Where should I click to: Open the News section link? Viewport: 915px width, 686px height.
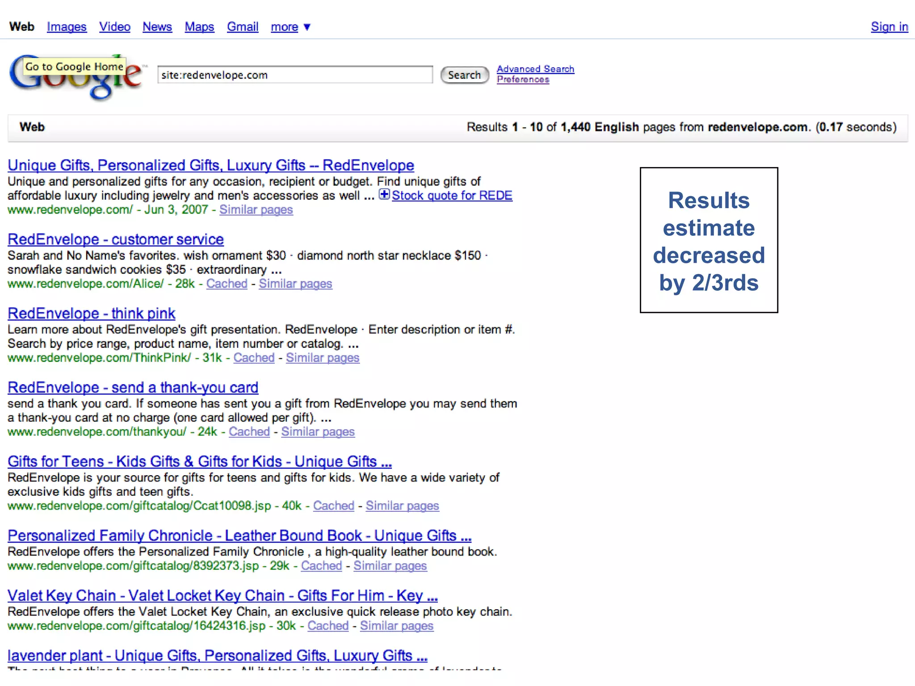(157, 27)
